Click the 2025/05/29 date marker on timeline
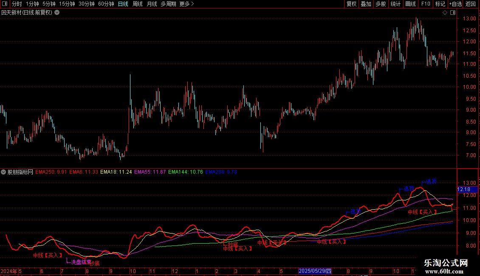 [315, 271]
